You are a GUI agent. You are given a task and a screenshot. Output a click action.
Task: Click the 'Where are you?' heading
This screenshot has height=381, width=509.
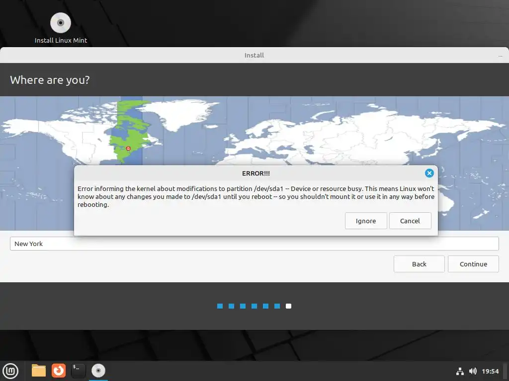50,80
